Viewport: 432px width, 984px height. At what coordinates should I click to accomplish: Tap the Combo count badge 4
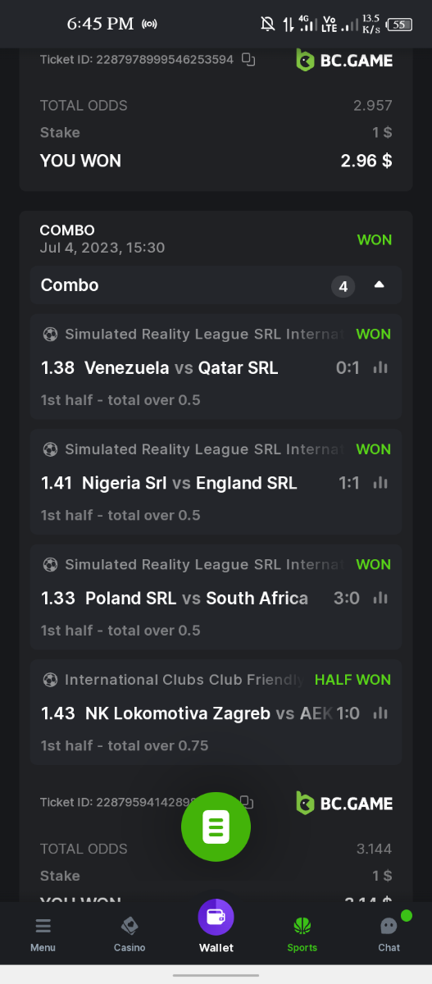tap(343, 286)
